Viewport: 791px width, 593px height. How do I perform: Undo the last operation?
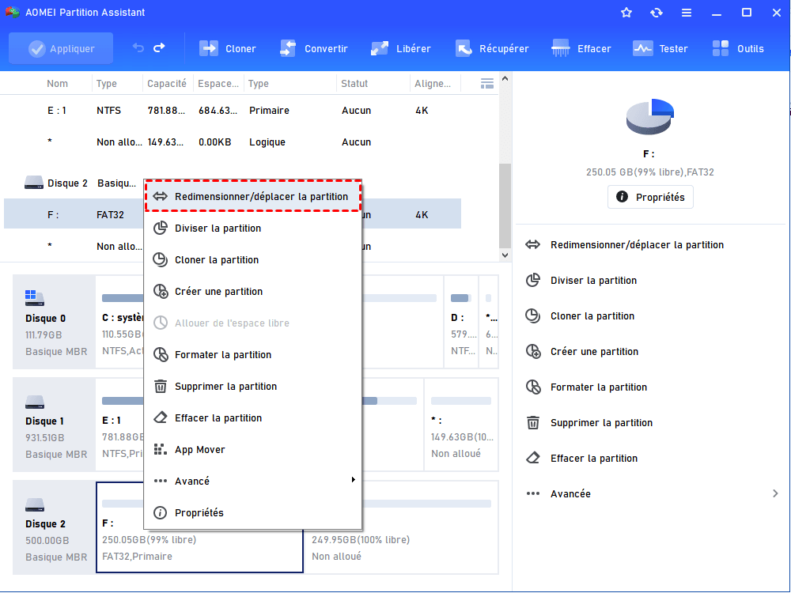(138, 48)
